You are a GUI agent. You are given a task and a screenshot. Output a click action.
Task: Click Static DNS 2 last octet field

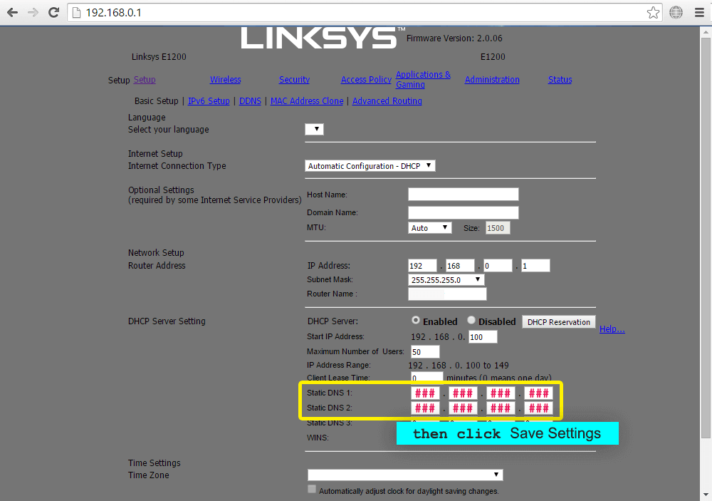pos(538,408)
